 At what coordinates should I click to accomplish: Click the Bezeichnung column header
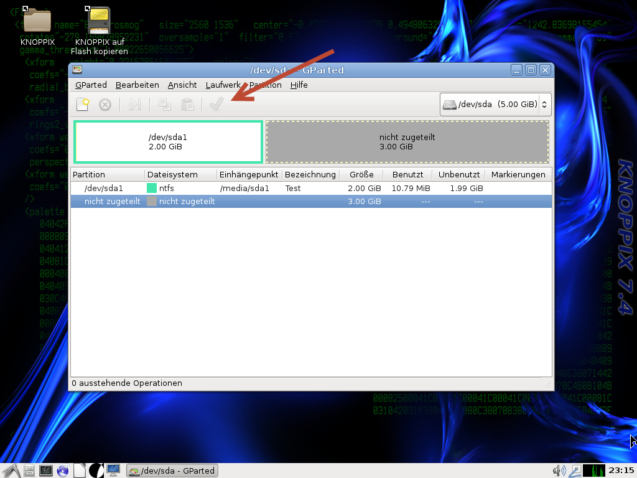point(311,174)
